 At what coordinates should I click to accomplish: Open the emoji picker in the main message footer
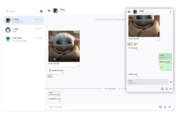[160, 107]
